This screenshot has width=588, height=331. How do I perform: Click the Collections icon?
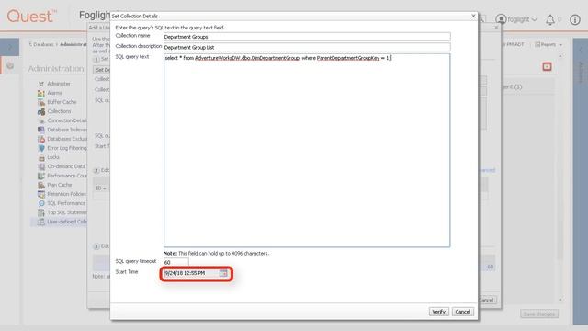click(41, 111)
